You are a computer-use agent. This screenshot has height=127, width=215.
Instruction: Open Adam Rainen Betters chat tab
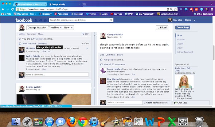(157, 103)
